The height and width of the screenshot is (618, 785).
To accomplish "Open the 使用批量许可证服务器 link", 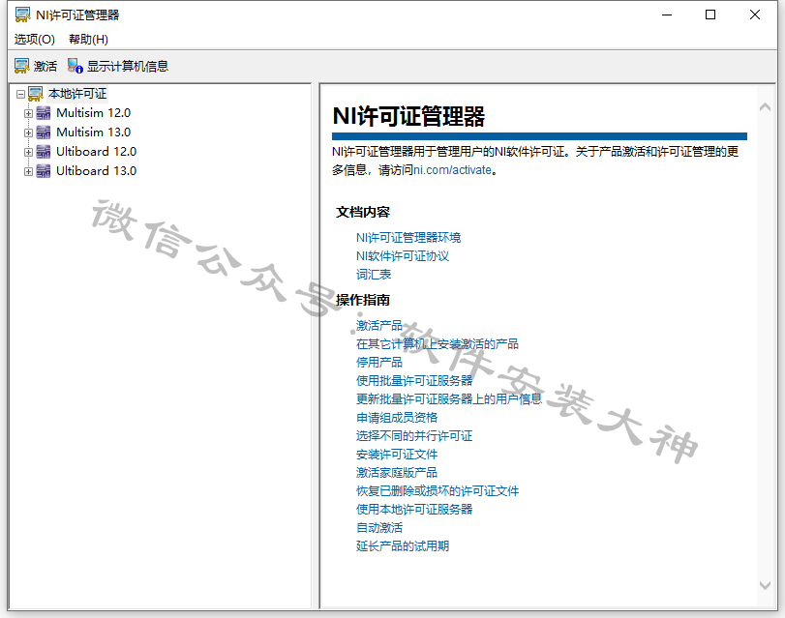I will point(414,381).
